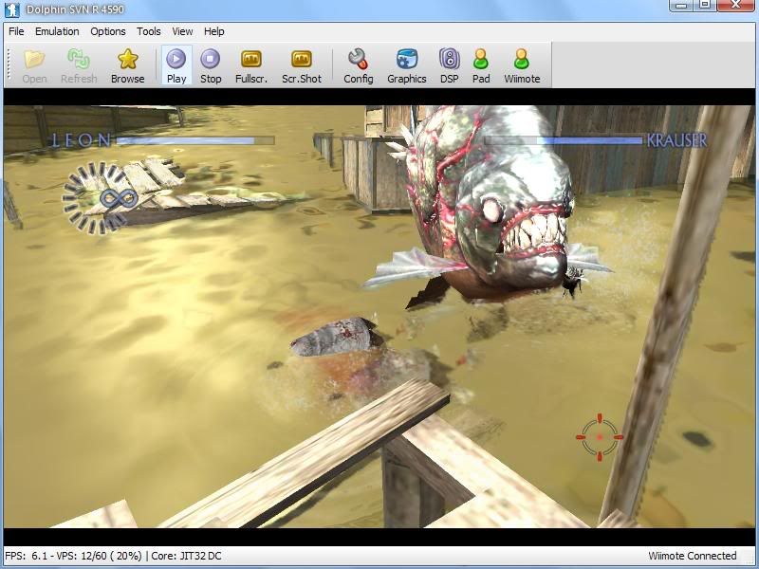Open the Wiimote settings icon
This screenshot has height=569, width=759.
pos(522,65)
